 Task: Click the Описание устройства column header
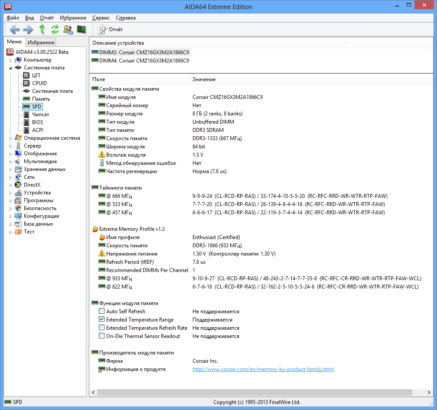[217, 43]
